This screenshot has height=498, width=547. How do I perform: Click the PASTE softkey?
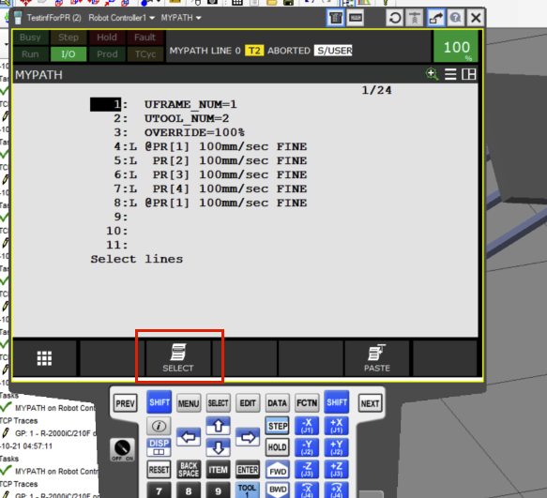point(377,358)
